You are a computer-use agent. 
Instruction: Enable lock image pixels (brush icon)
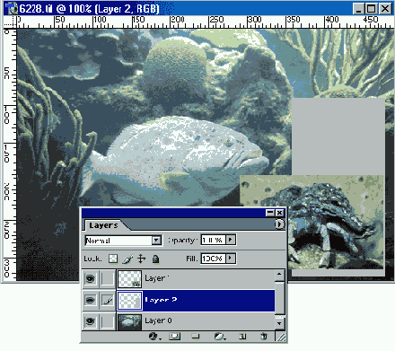[127, 259]
